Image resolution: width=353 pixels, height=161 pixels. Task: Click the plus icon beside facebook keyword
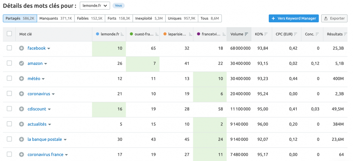tap(21, 48)
